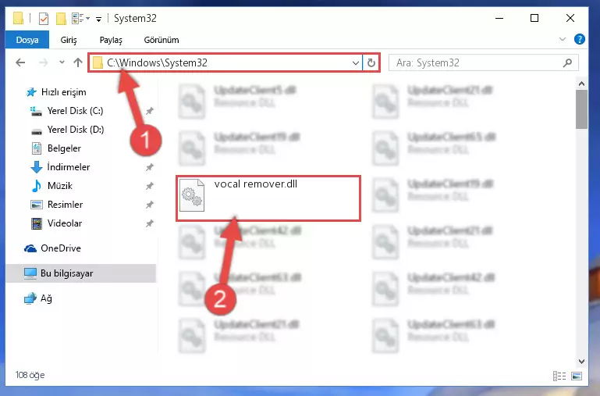Go up one folder level

78,62
